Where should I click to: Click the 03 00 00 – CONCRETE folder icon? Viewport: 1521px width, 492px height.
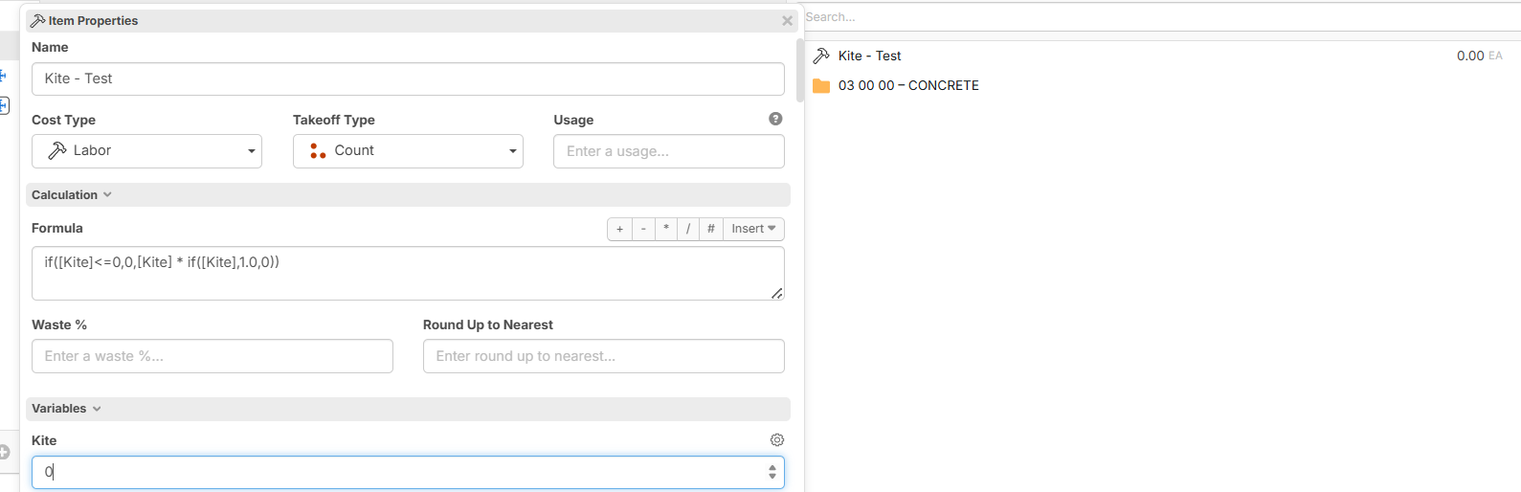click(821, 86)
